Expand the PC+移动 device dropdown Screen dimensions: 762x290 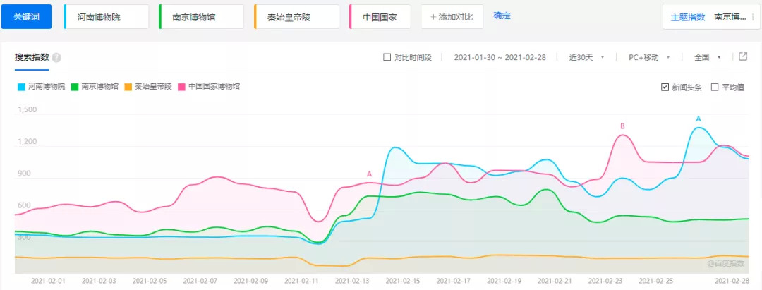pos(648,57)
